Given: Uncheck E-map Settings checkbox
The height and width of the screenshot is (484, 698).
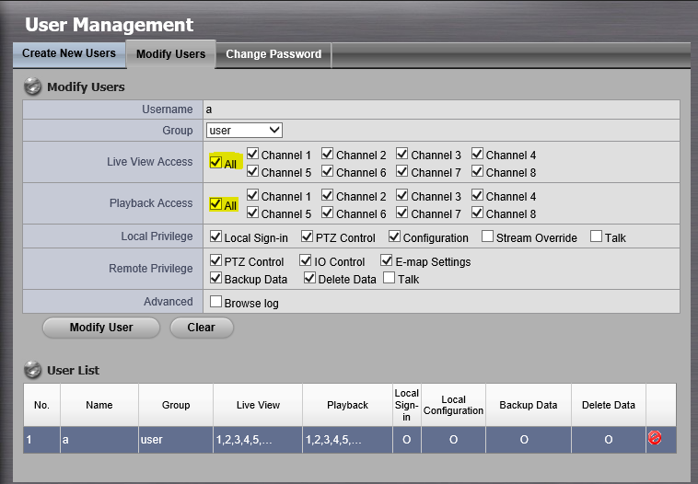Looking at the screenshot, I should pos(387,261).
